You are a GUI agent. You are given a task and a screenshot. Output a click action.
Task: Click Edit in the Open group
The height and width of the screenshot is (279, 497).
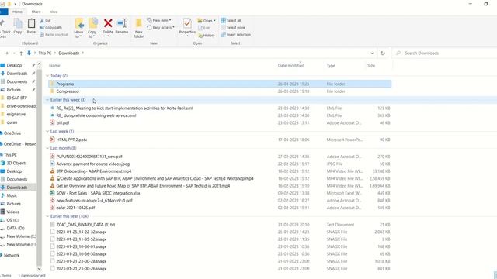click(203, 28)
